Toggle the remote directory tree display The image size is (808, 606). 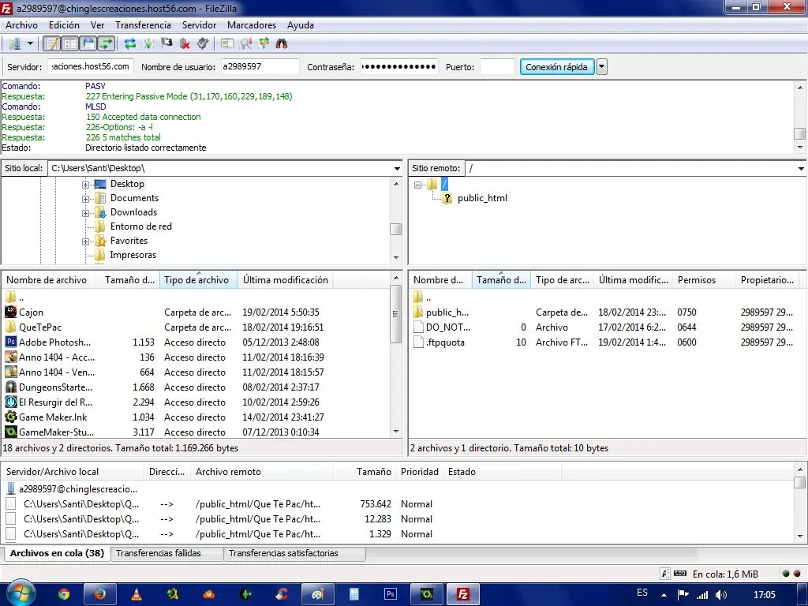(x=88, y=44)
